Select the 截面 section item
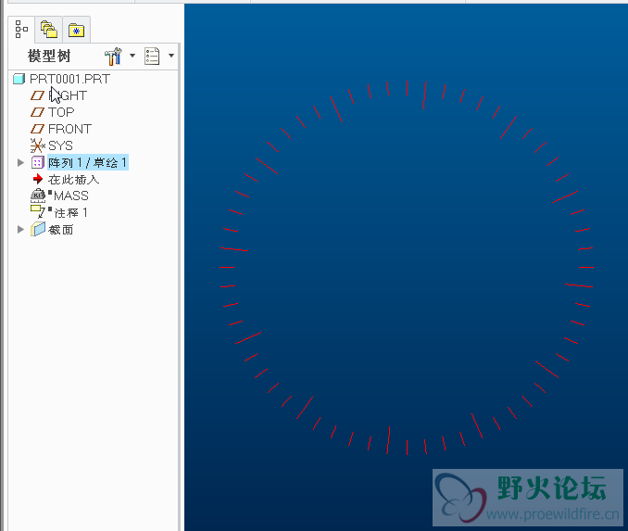Viewport: 628px width, 531px height. point(60,230)
